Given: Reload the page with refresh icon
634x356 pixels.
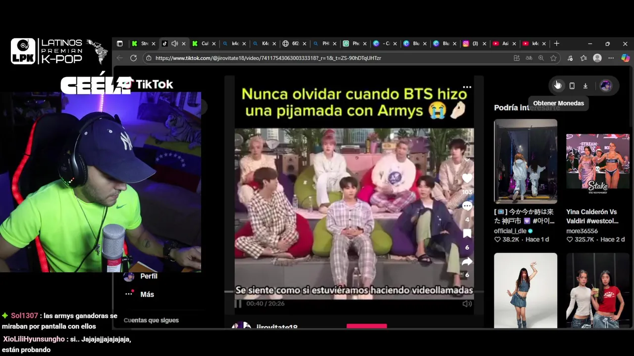Looking at the screenshot, I should point(133,58).
